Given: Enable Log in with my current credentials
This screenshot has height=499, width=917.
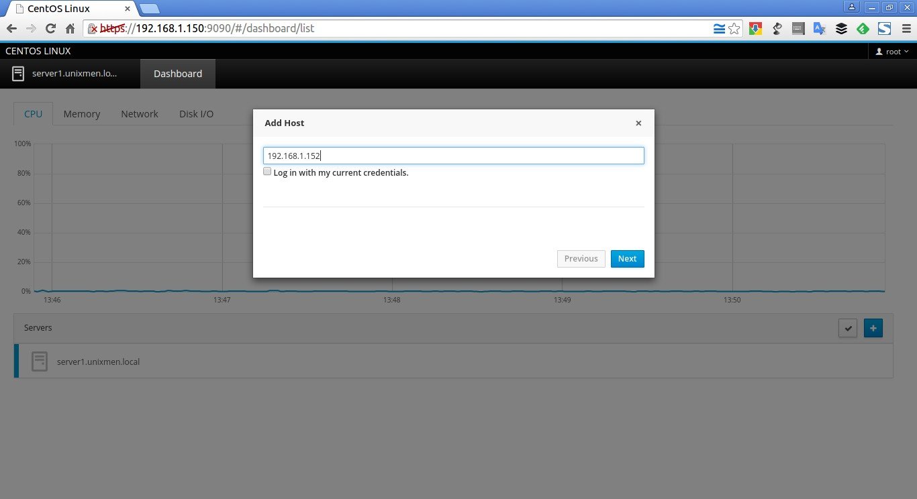Looking at the screenshot, I should [x=267, y=172].
